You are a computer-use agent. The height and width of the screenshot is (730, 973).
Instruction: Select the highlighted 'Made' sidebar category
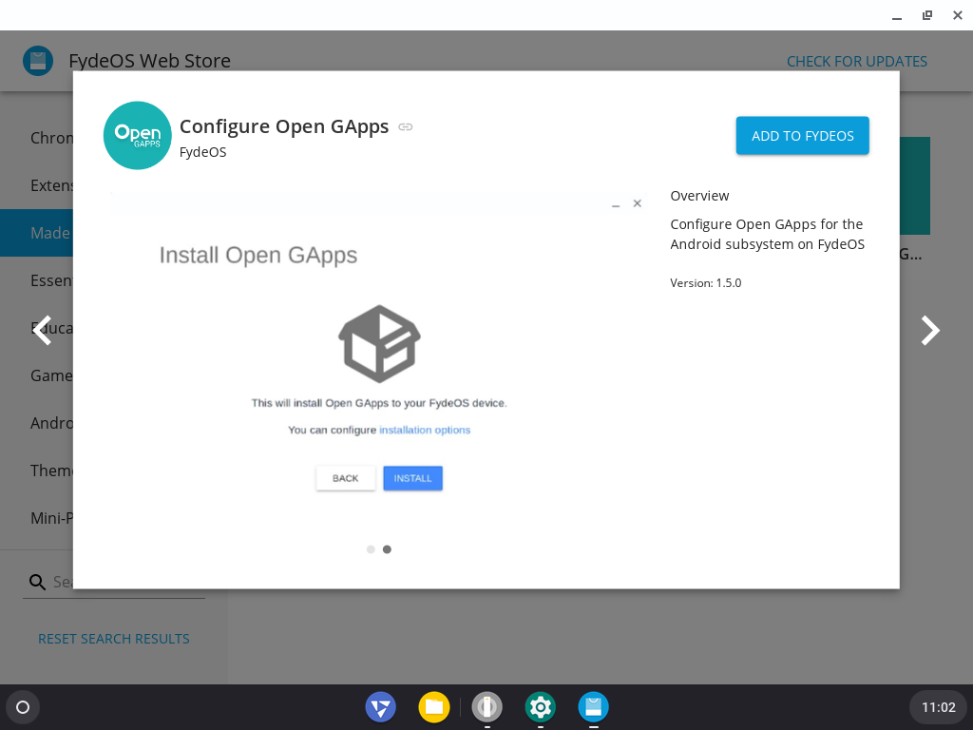point(37,233)
